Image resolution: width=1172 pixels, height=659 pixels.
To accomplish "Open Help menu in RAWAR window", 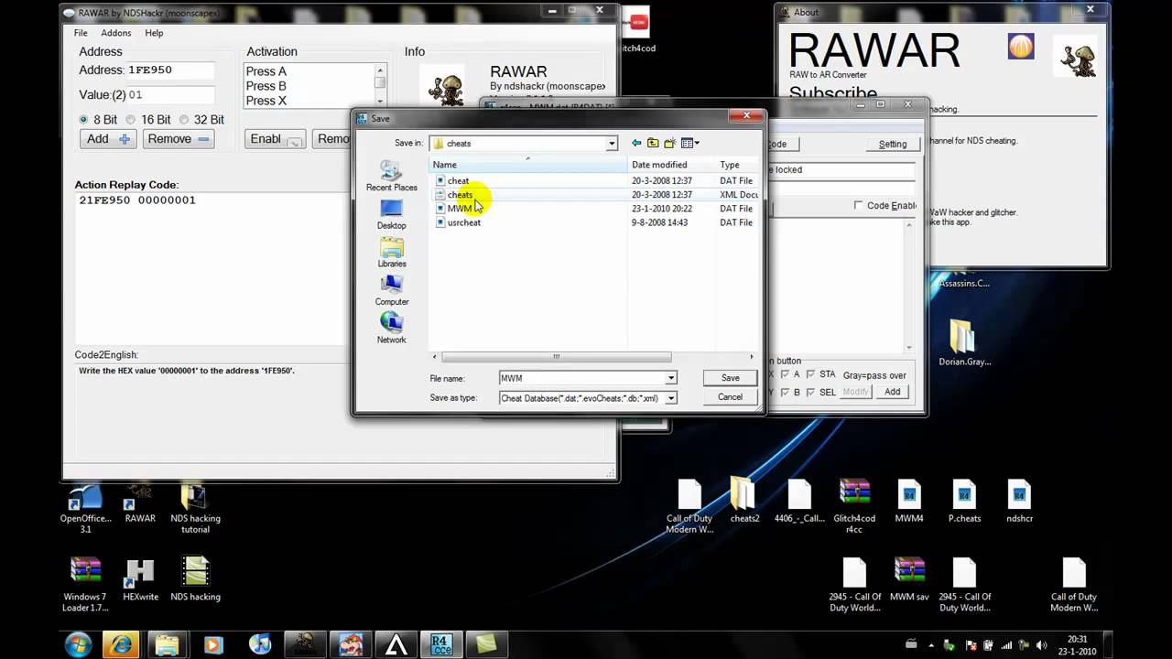I will [154, 33].
